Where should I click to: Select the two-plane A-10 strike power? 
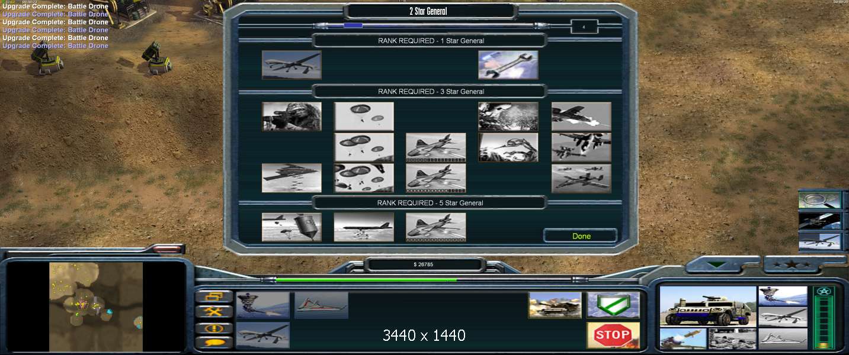coord(581,147)
